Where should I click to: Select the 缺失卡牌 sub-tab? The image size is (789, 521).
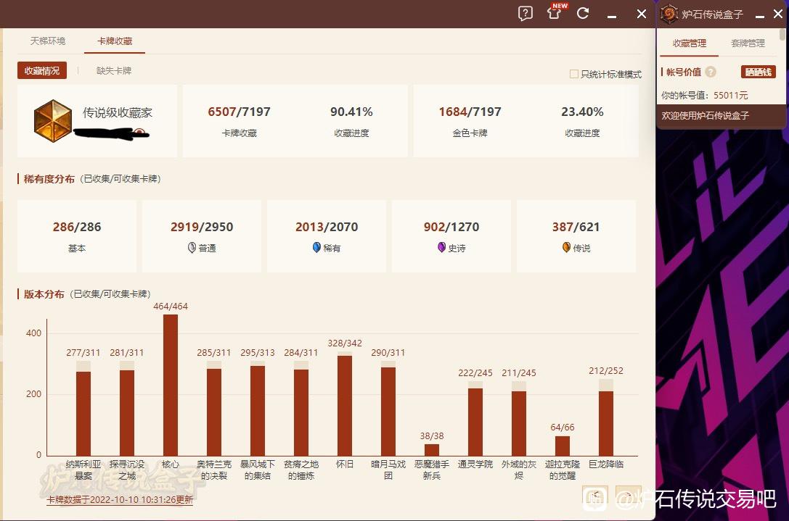(114, 71)
